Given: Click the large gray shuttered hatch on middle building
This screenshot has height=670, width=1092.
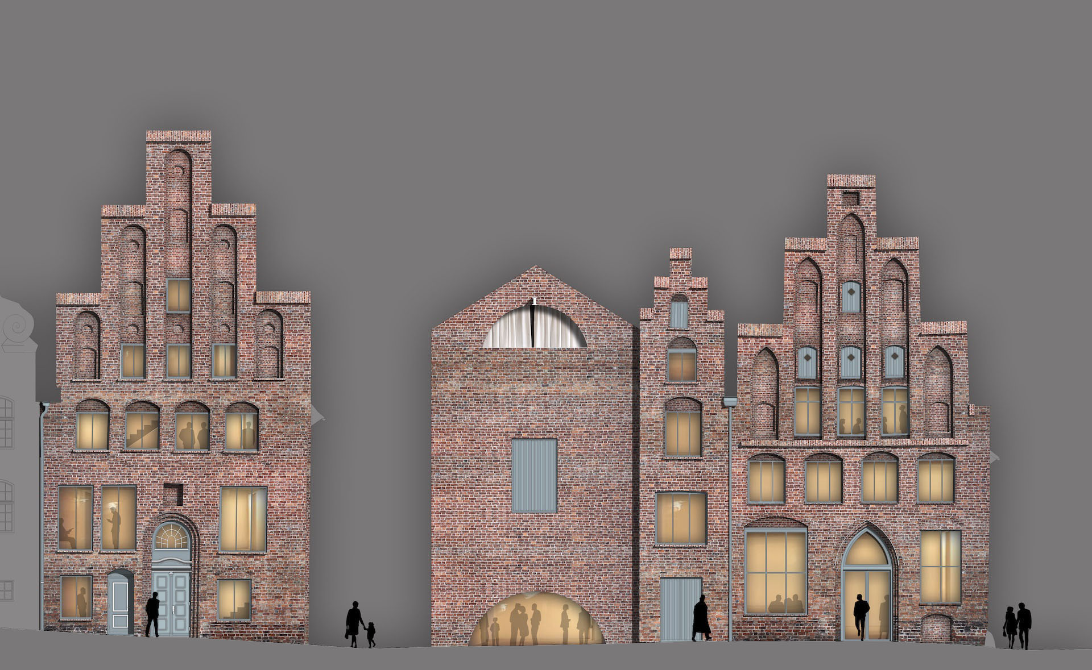Looking at the screenshot, I should click(534, 476).
